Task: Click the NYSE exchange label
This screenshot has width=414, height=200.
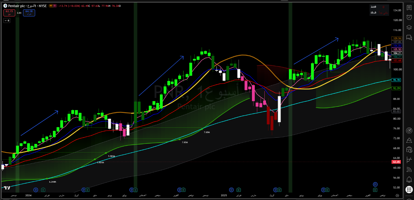Action: 43,6
